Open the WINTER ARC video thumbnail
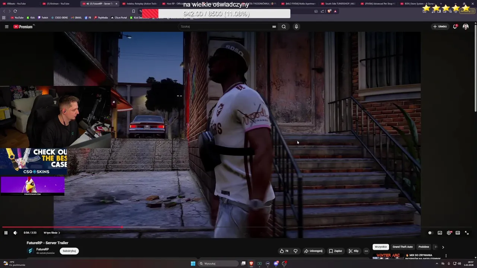This screenshot has width=477, height=268. point(388,256)
